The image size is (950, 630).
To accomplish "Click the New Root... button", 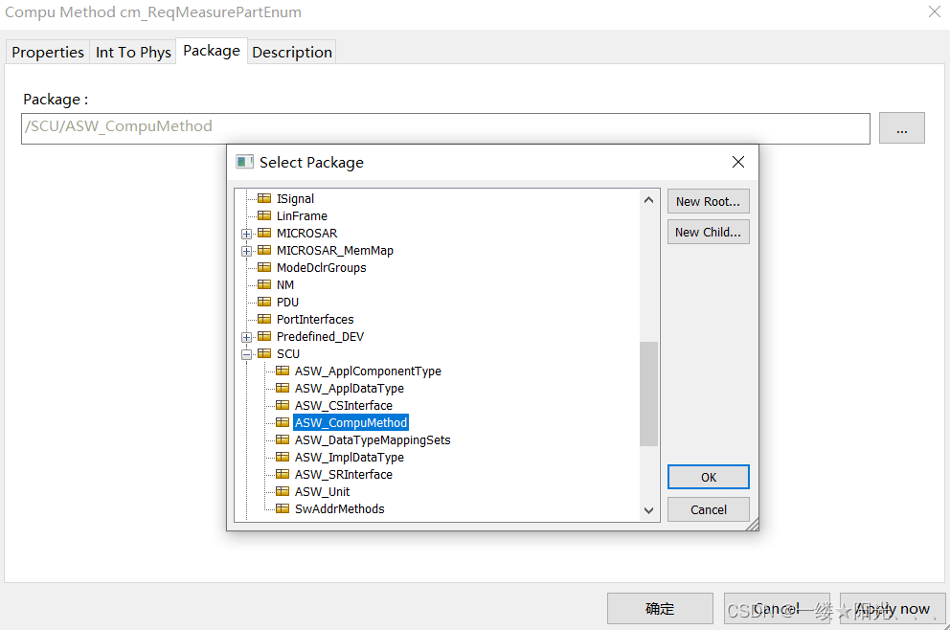I will tap(709, 201).
